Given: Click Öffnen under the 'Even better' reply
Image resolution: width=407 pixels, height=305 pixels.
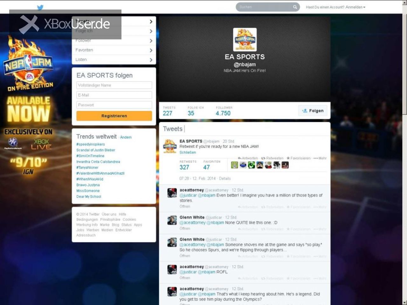Looking at the screenshot, I should [185, 207].
